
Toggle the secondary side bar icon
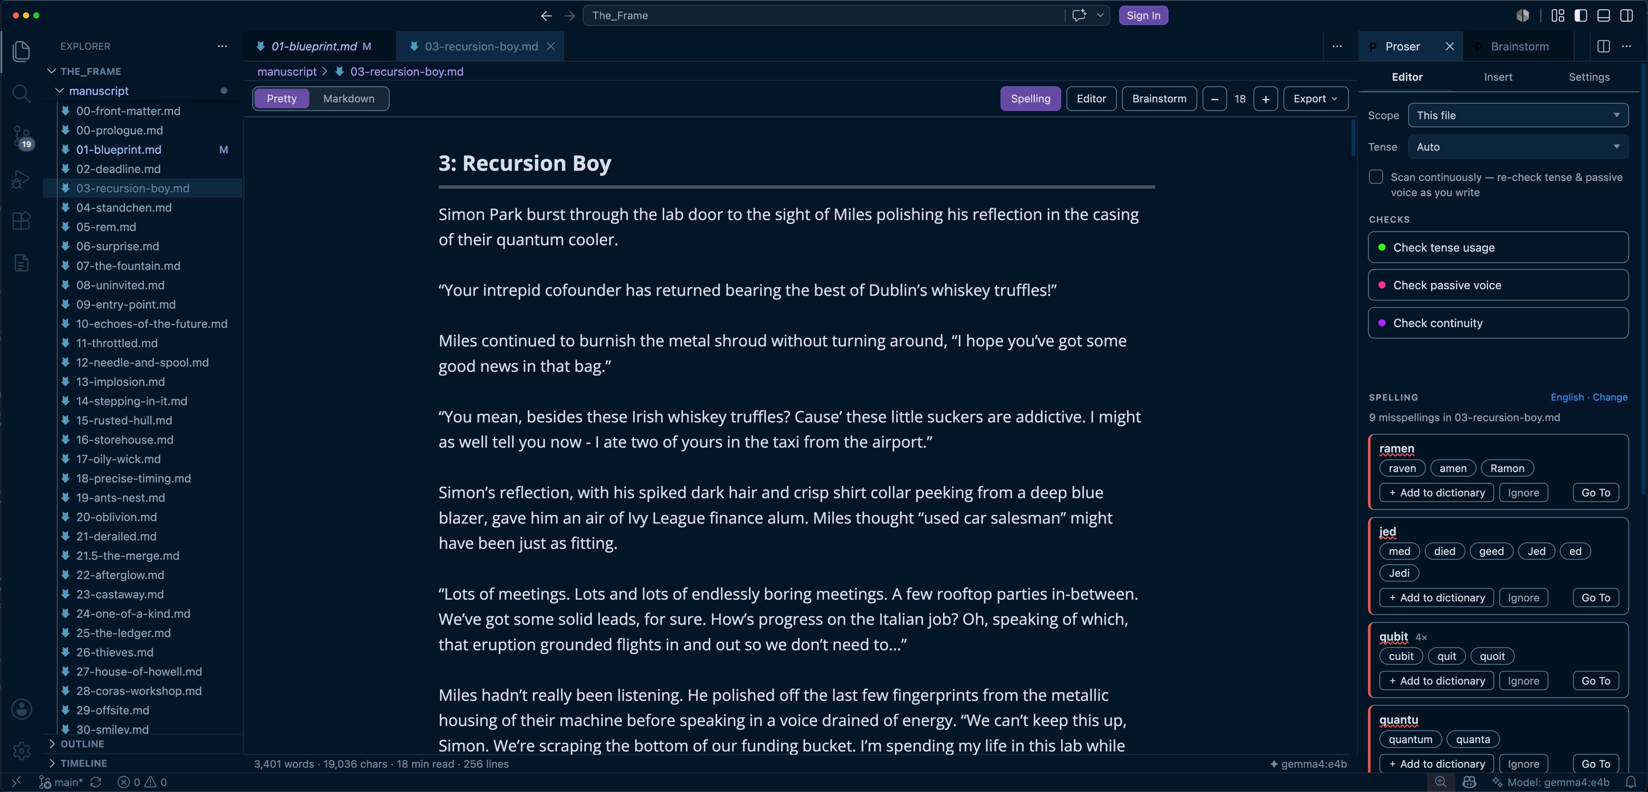tap(1627, 15)
